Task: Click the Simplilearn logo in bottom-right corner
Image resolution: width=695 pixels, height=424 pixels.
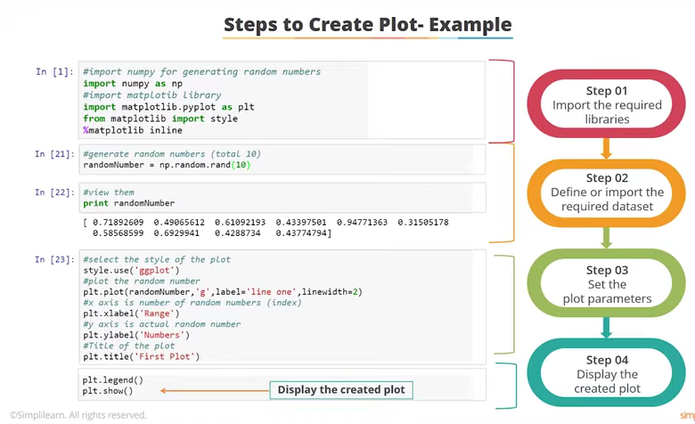Action: click(x=684, y=415)
